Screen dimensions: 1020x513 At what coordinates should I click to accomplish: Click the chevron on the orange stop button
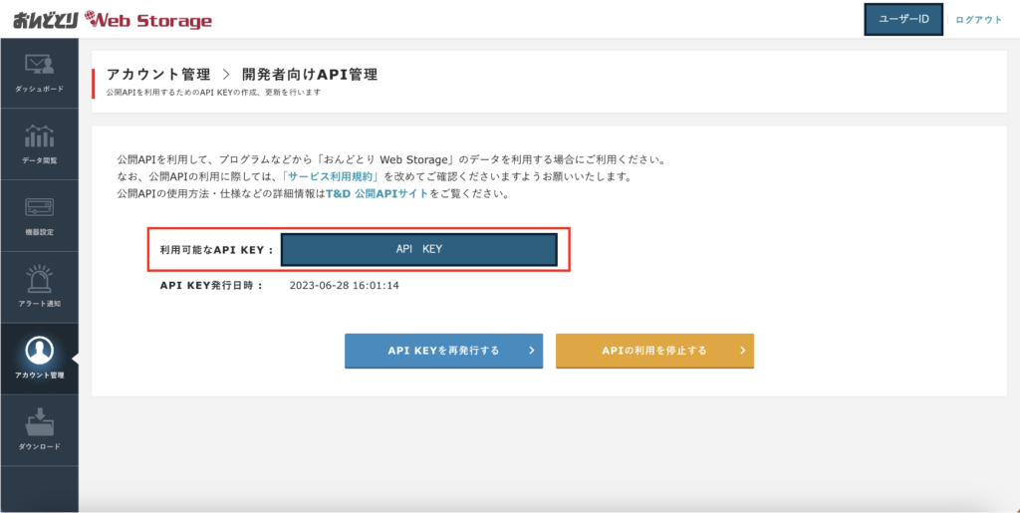[742, 351]
